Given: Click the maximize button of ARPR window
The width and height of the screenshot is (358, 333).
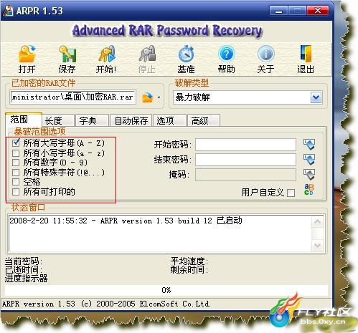Looking at the screenshot, I should (x=297, y=11).
